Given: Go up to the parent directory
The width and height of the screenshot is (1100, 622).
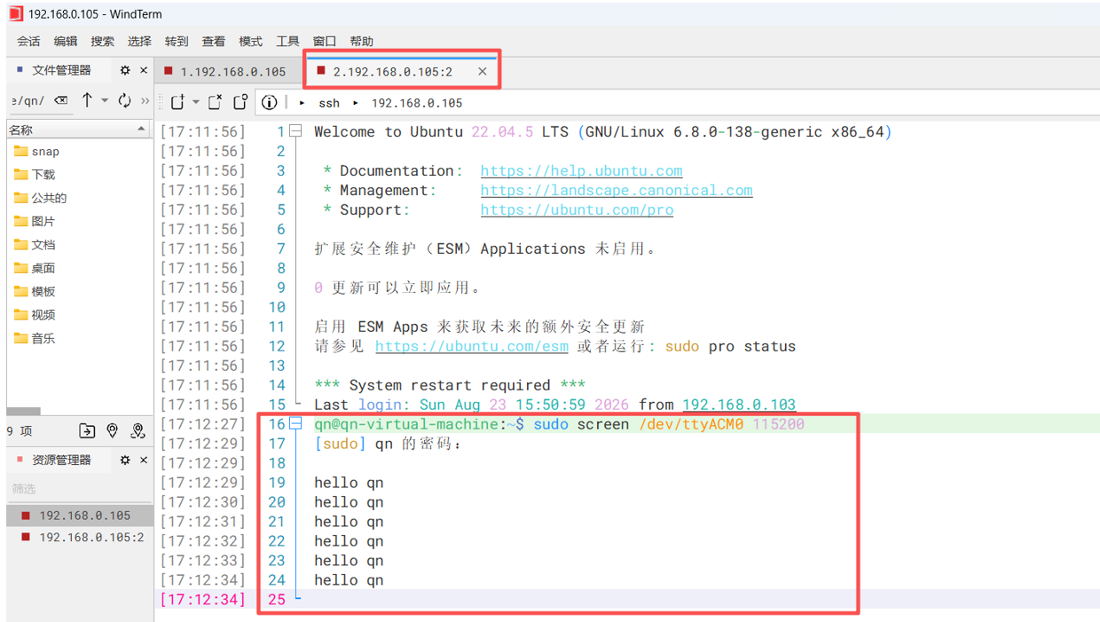Looking at the screenshot, I should (87, 100).
